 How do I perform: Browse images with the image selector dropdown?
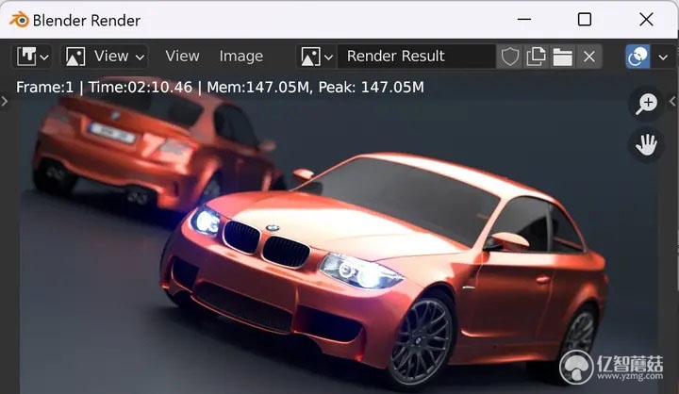tap(317, 57)
